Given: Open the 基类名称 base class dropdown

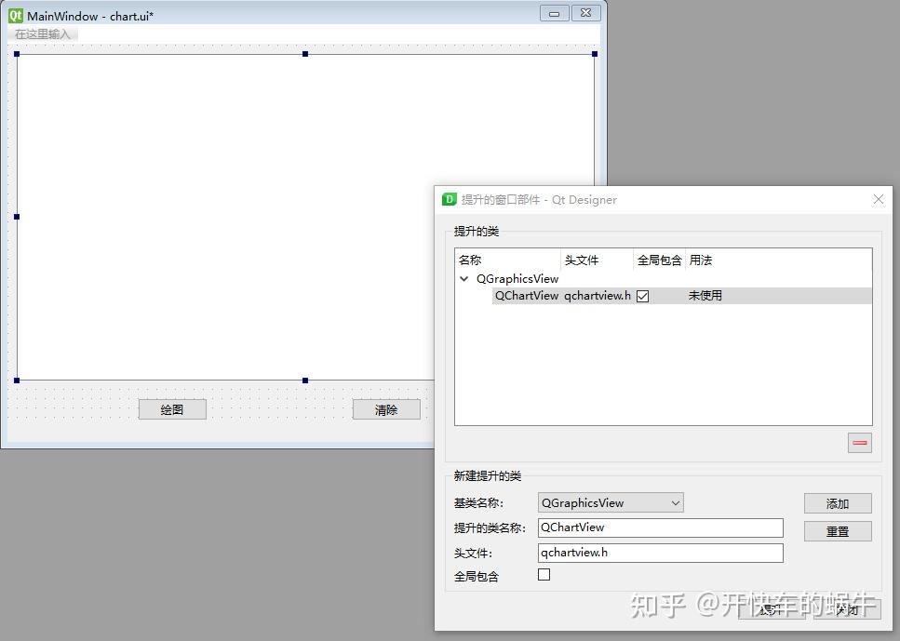Looking at the screenshot, I should [x=675, y=501].
